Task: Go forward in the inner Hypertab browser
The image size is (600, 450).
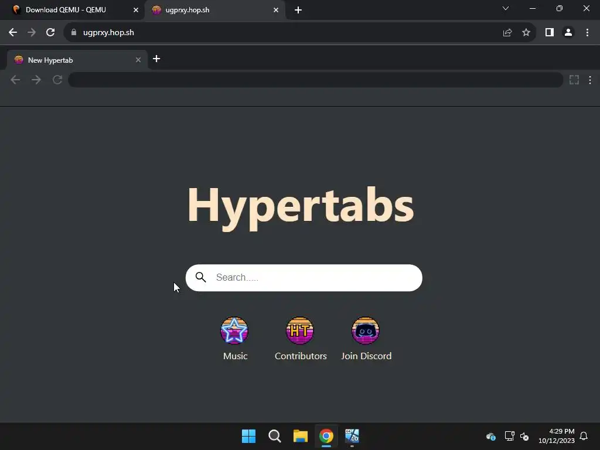Action: pyautogui.click(x=36, y=80)
